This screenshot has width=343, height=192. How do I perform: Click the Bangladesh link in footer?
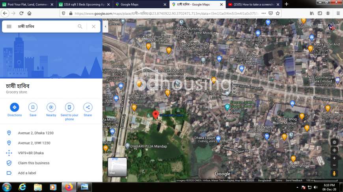pos(265,181)
